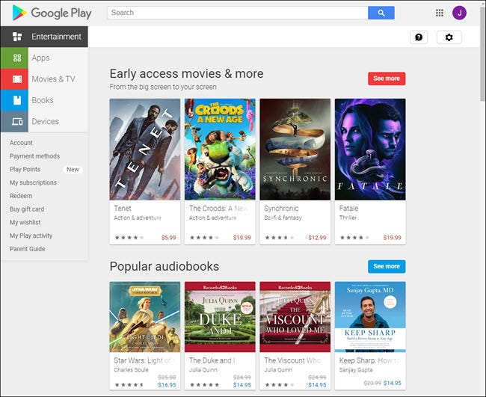Click the page vertical scrollbar
This screenshot has width=486, height=397.
point(482,52)
